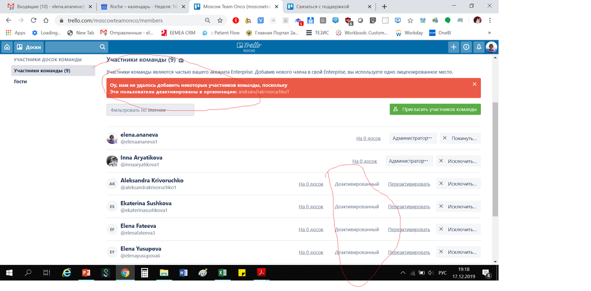Image resolution: width=591 pixels, height=291 pixels.
Task: Open a new browser tab with plus
Action: [x=385, y=7]
